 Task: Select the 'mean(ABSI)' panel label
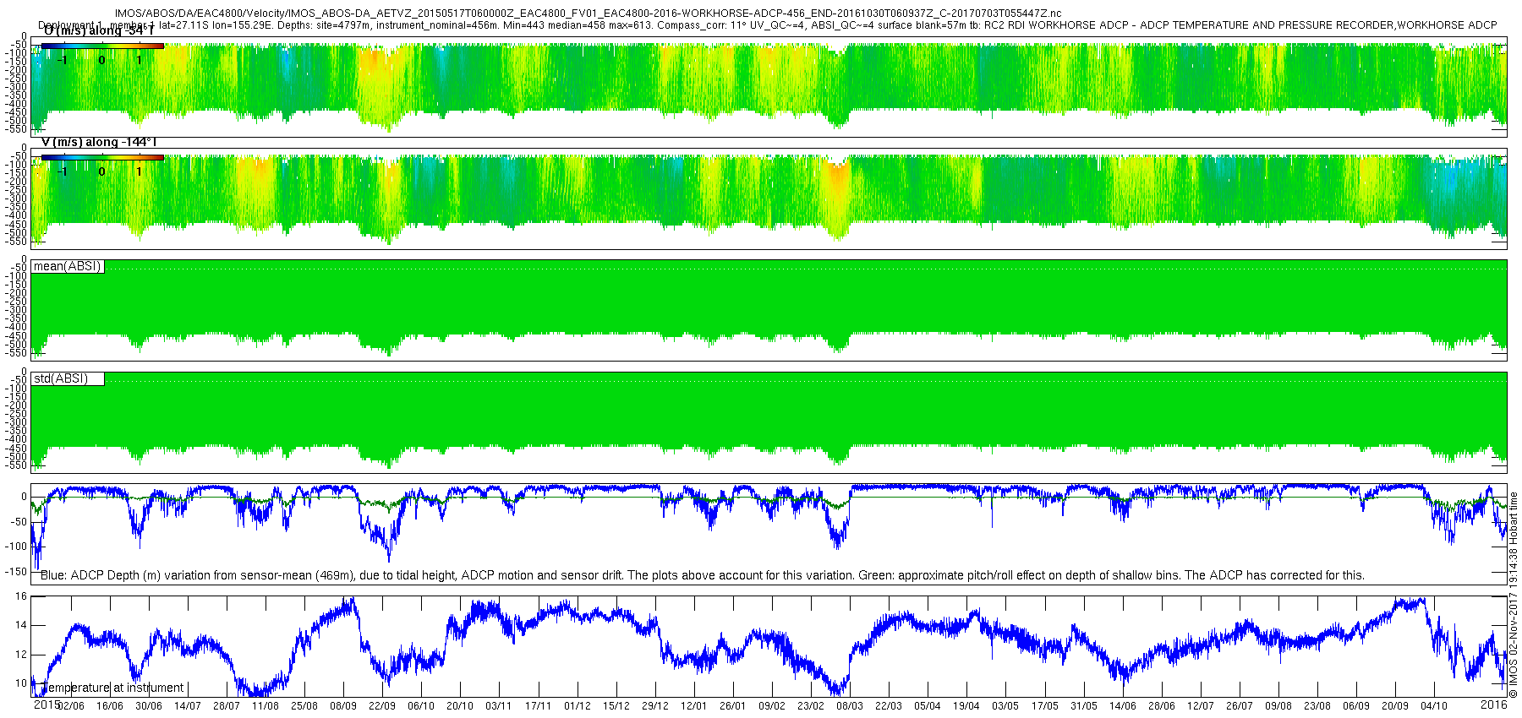click(68, 267)
